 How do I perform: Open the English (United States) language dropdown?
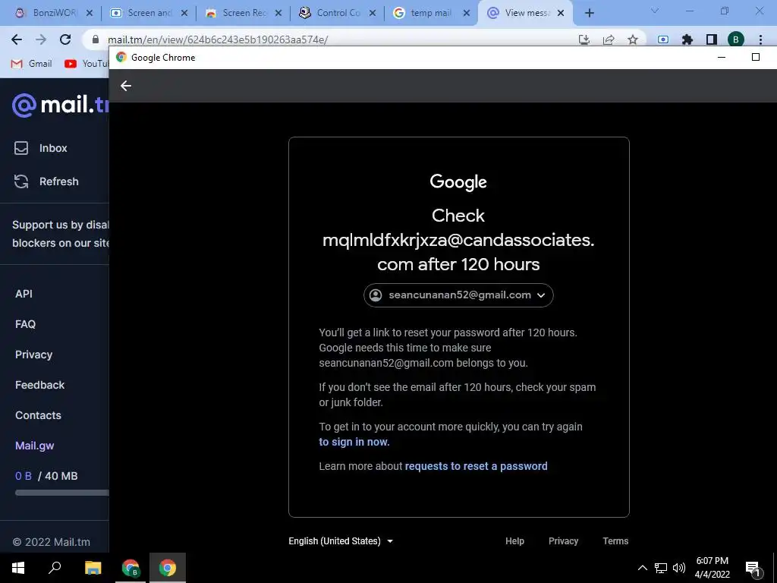(341, 540)
